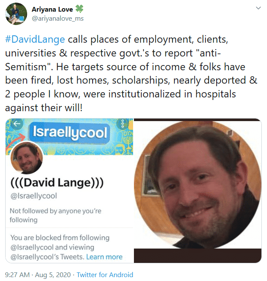Click the 'Not followed by anyone' notice
The image size is (267, 281).
(56, 215)
